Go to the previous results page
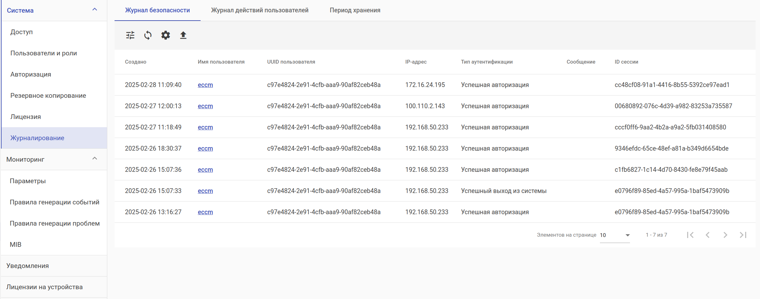Screen dimensions: 760x299 click(x=708, y=235)
